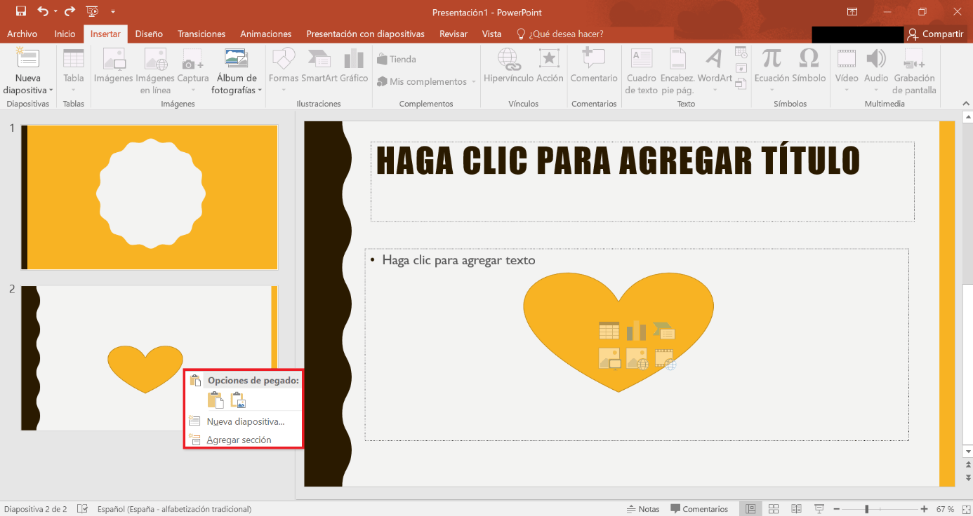
Task: Insert a Símbolo omega icon
Action: pos(809,59)
